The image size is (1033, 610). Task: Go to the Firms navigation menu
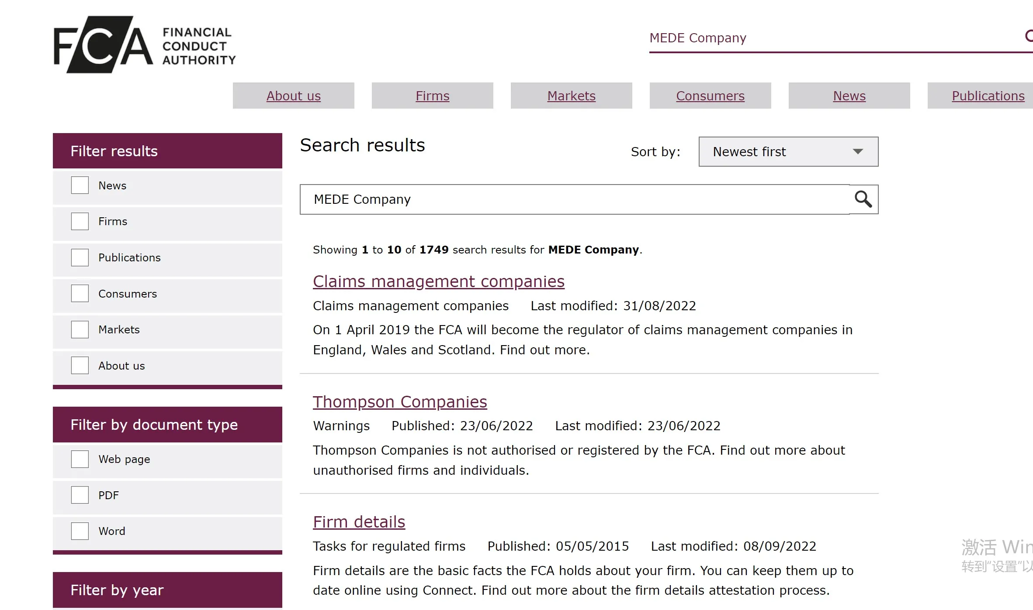tap(433, 96)
